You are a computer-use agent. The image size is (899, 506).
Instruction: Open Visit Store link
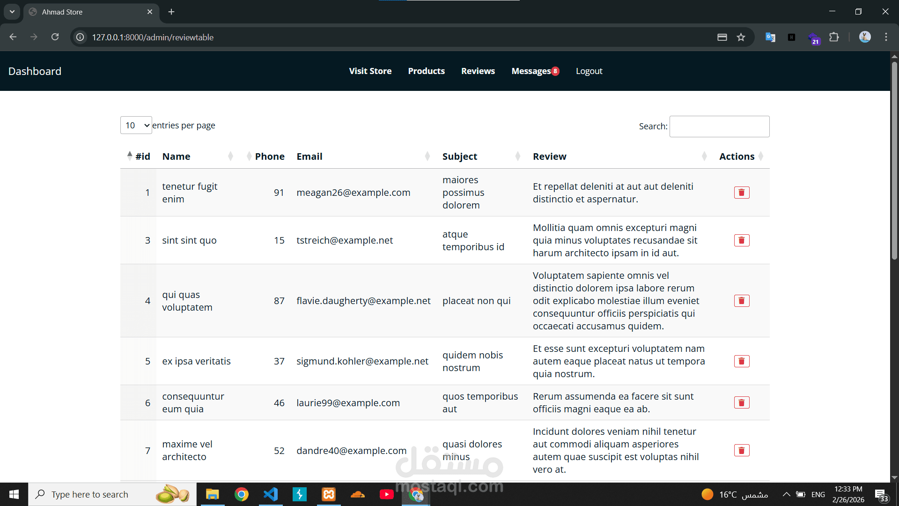[370, 71]
